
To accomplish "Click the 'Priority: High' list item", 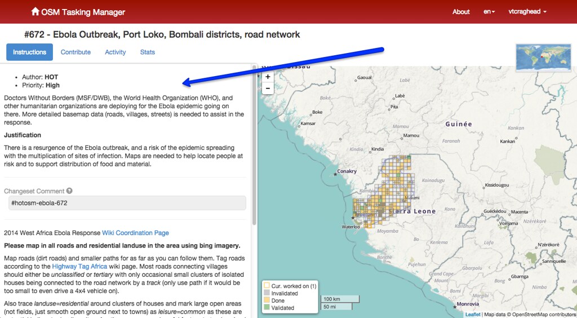I will tap(41, 85).
